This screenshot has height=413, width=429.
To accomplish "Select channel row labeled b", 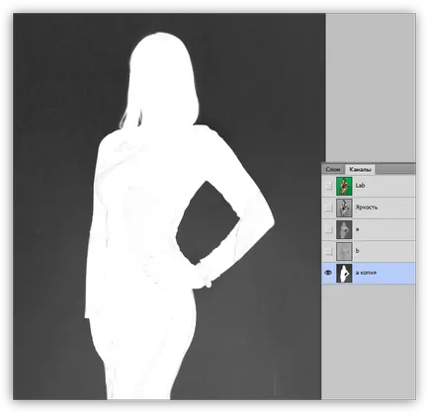I will [369, 251].
